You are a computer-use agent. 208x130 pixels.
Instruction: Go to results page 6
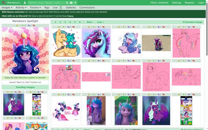pos(80,22)
